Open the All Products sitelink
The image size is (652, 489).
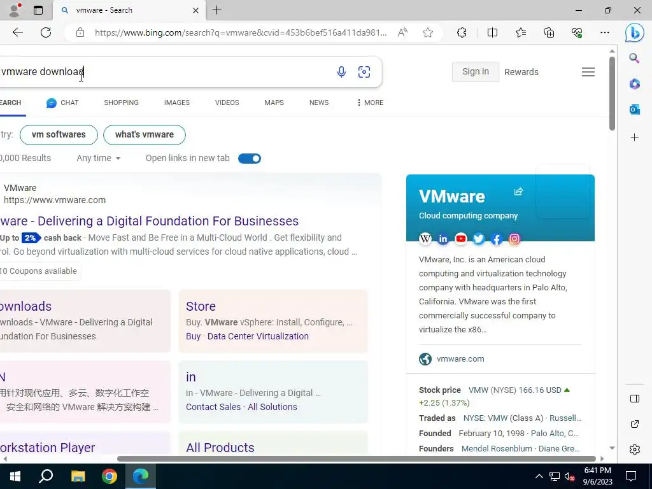[x=220, y=448]
